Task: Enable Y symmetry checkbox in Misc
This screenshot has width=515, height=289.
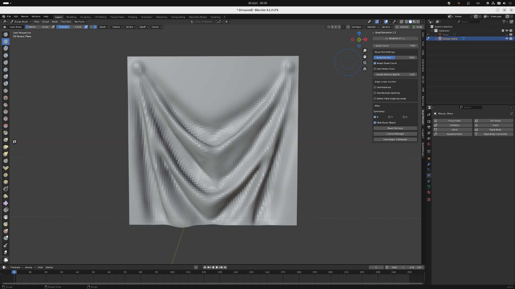Action: (389, 117)
